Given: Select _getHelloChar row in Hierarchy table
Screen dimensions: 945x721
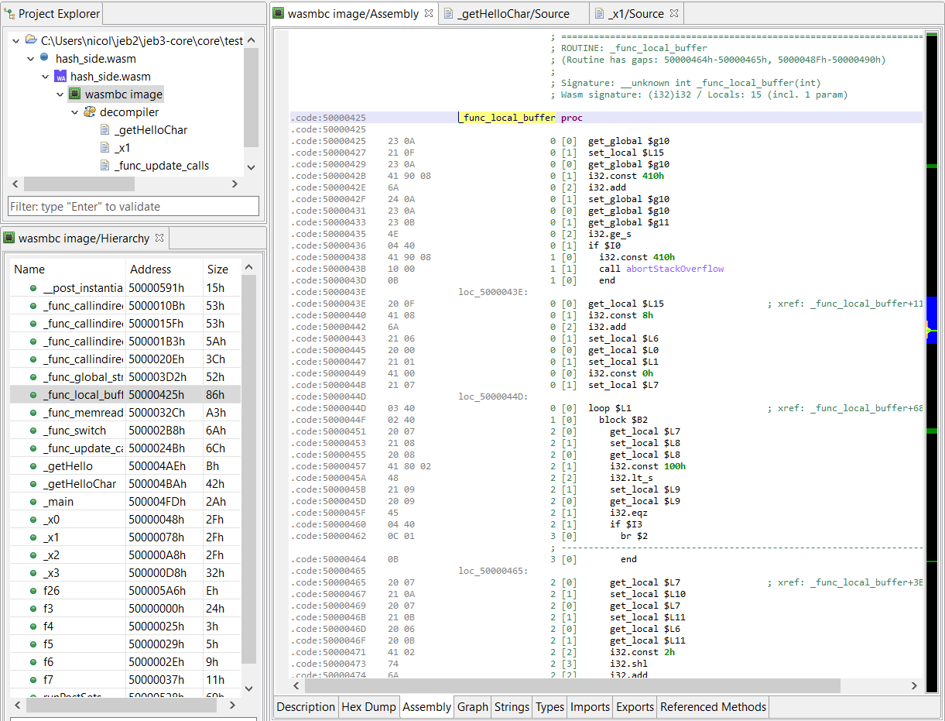Looking at the screenshot, I should 125,483.
